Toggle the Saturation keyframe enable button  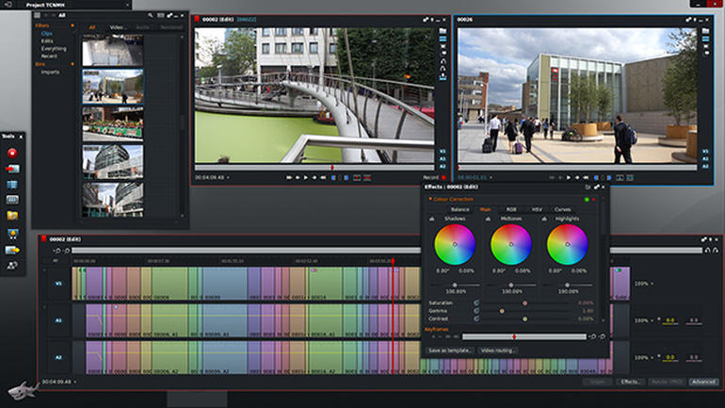(x=476, y=302)
